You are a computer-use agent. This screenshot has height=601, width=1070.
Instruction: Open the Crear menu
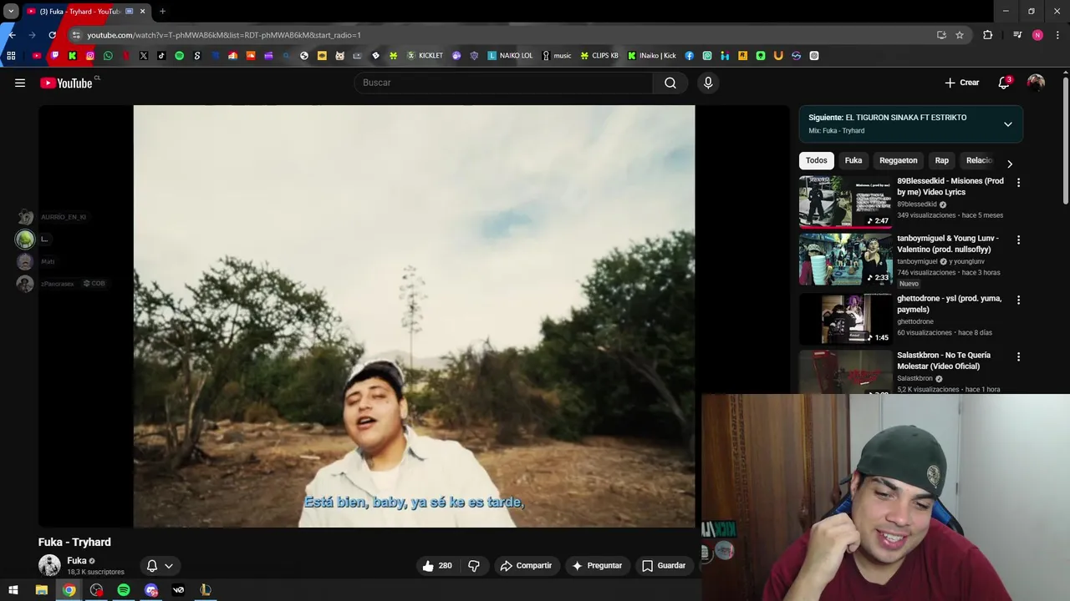pos(962,83)
